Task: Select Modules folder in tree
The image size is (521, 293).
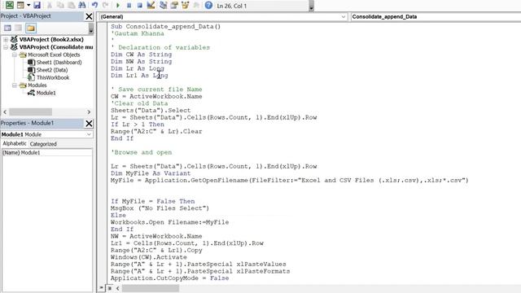Action: (x=37, y=85)
